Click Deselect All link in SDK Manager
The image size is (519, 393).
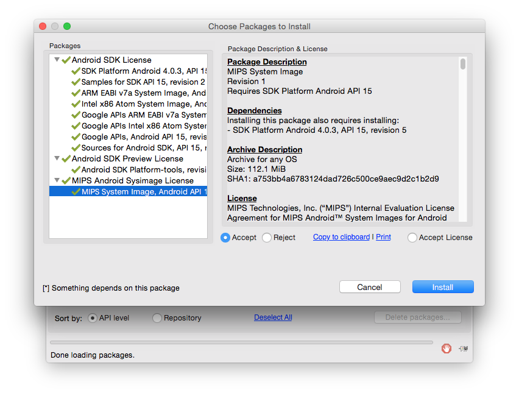pyautogui.click(x=273, y=317)
